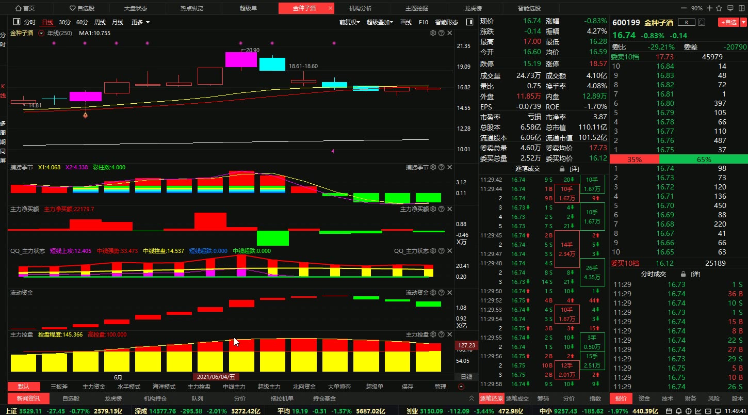Close the 主力控盘 indicator panel
Image resolution: width=748 pixels, height=415 pixels.
[x=450, y=334]
